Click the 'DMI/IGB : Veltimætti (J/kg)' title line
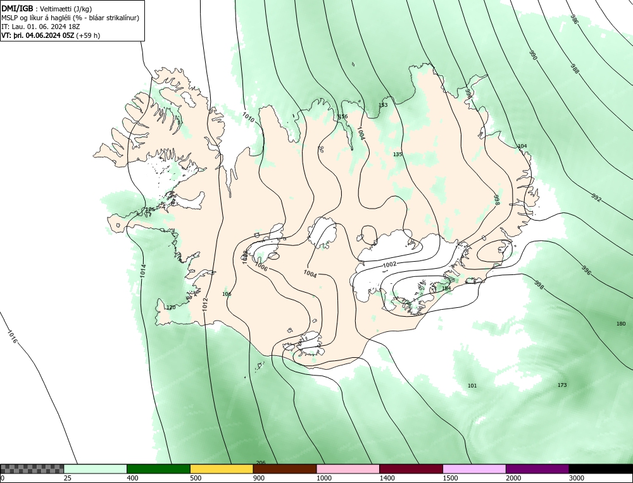The height and width of the screenshot is (483, 633). pyautogui.click(x=46, y=9)
